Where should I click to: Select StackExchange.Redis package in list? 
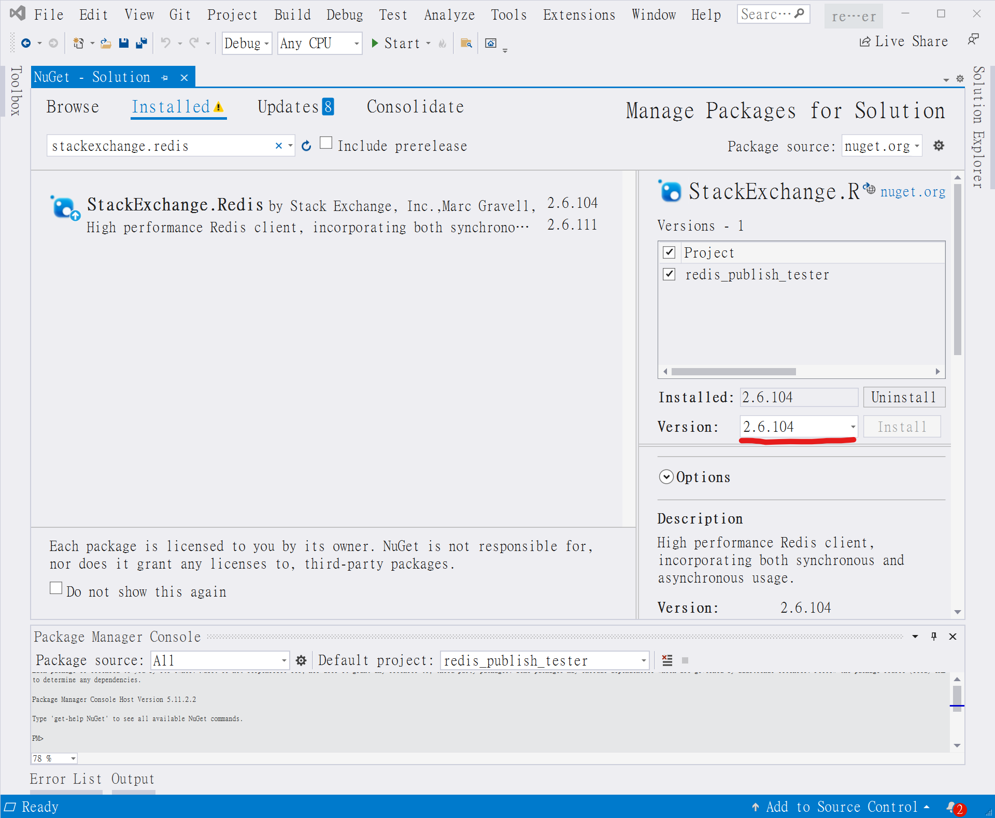(x=326, y=215)
